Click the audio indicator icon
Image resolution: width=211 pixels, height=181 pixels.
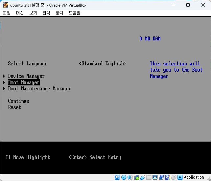(130, 177)
